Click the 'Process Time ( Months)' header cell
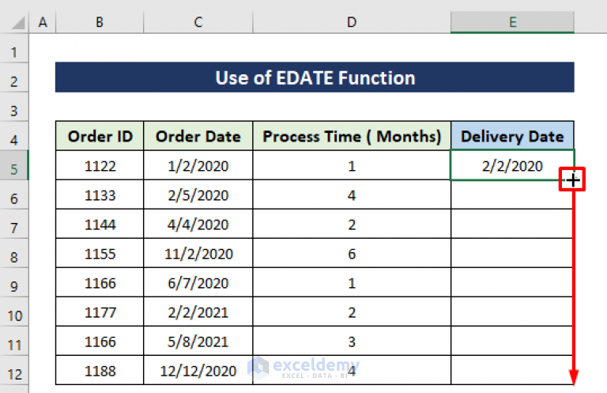The image size is (607, 393). (352, 136)
